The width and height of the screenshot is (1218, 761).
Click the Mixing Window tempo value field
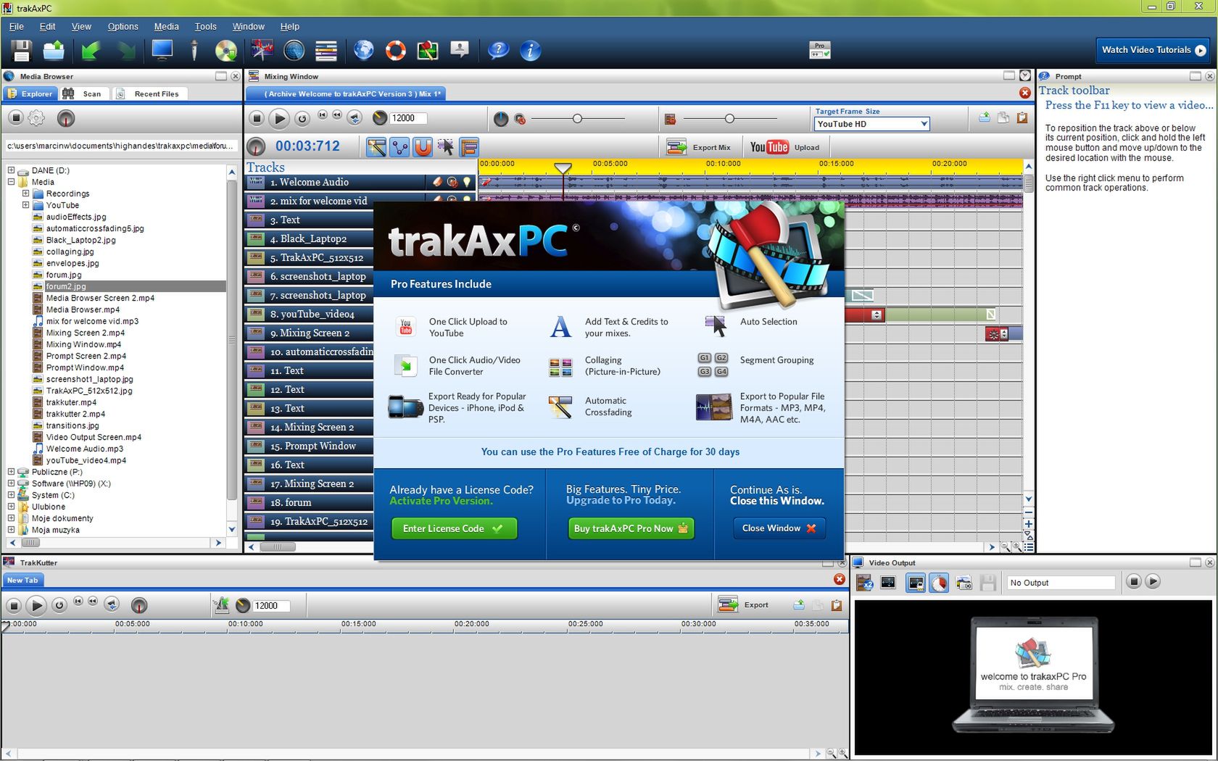[x=408, y=118]
